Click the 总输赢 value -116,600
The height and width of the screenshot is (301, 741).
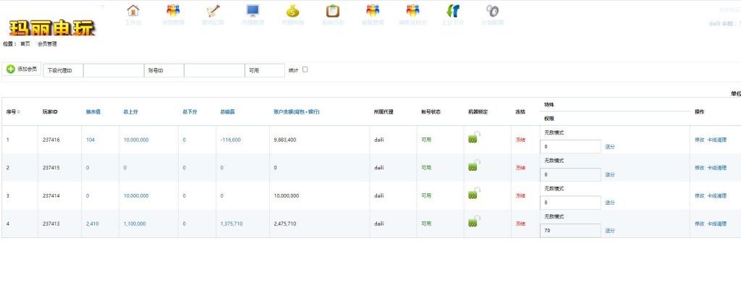click(x=230, y=140)
